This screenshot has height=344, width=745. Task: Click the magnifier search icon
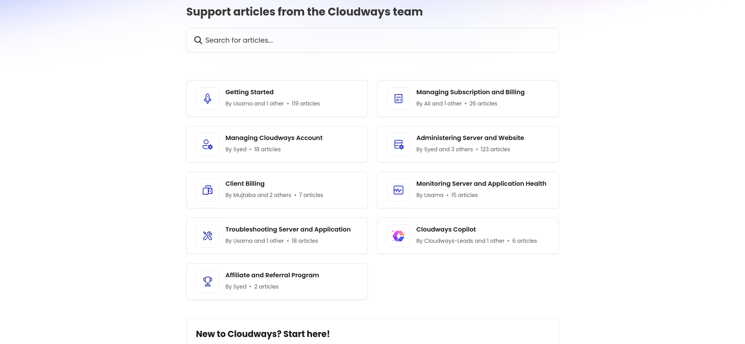coord(198,40)
